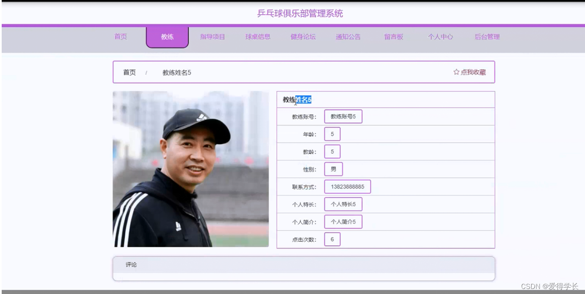This screenshot has height=294, width=585.
Task: Switch to 健身论坛 tab
Action: 303,37
